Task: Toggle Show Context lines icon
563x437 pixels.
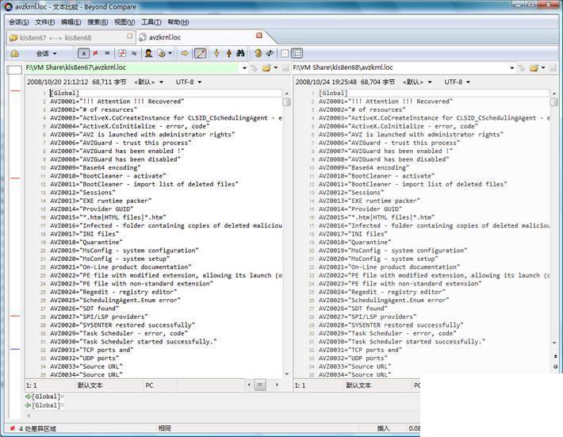Action: 122,53
